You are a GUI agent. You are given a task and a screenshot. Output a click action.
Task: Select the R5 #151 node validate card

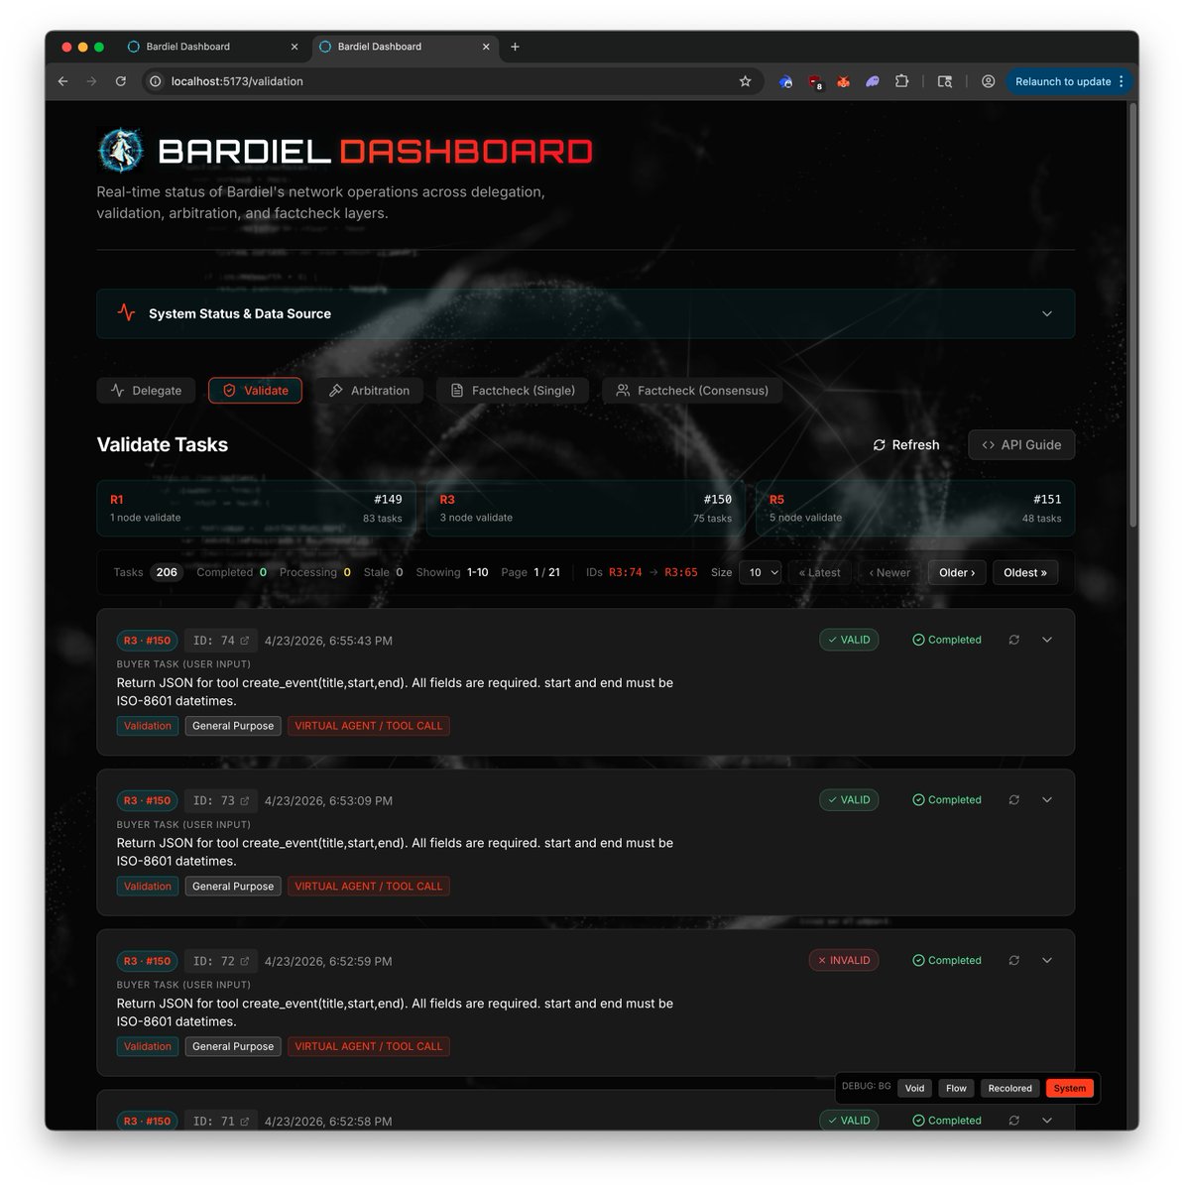pyautogui.click(x=915, y=508)
